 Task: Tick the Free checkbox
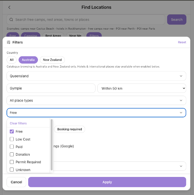click(12, 131)
